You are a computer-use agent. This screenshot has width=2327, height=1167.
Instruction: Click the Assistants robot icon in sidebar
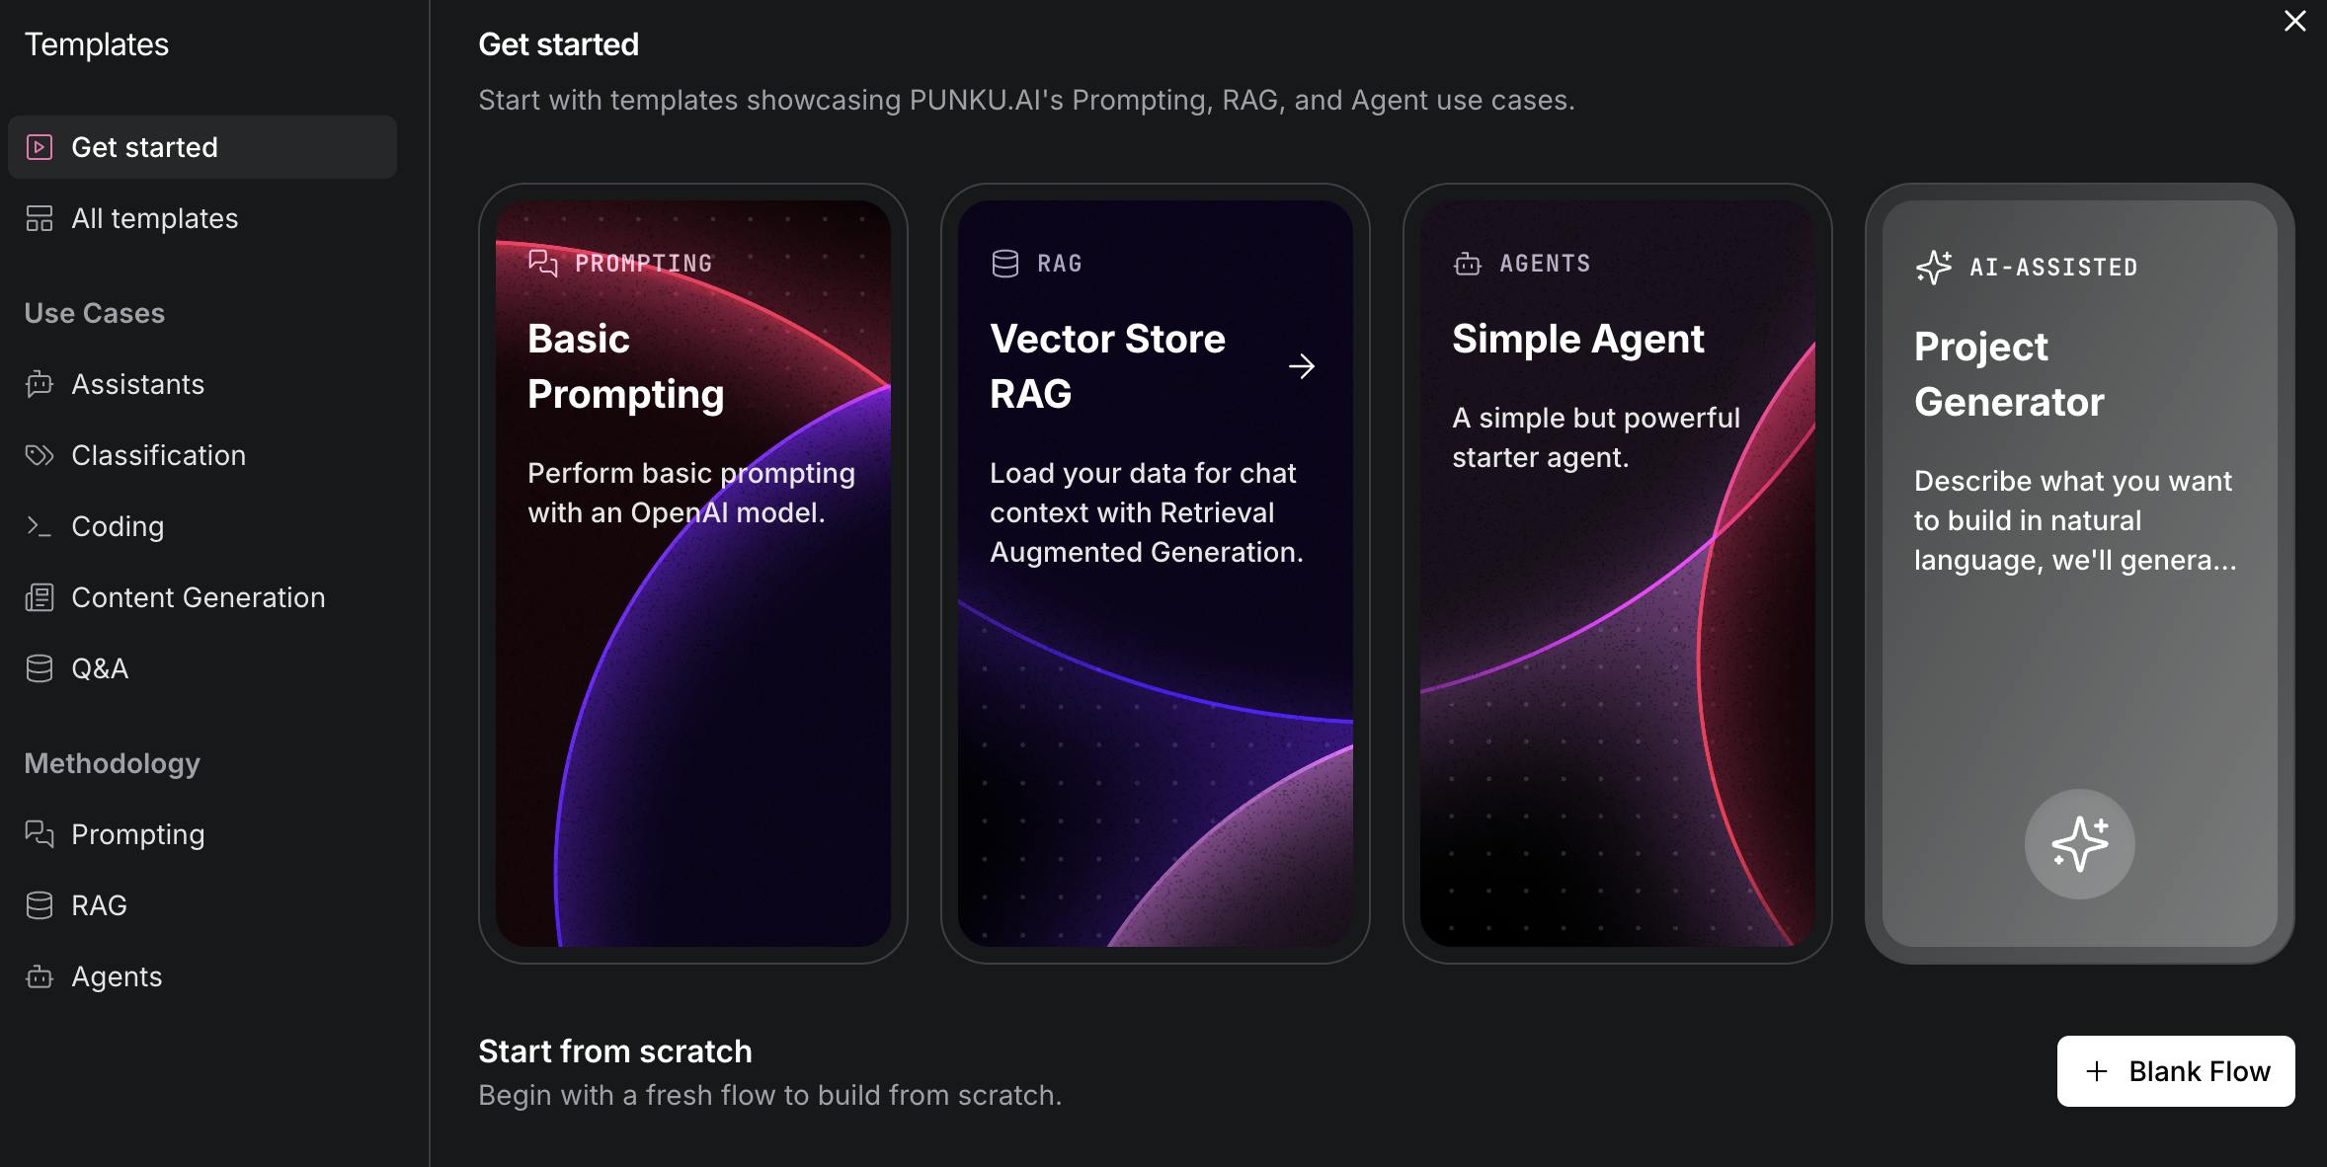point(40,384)
